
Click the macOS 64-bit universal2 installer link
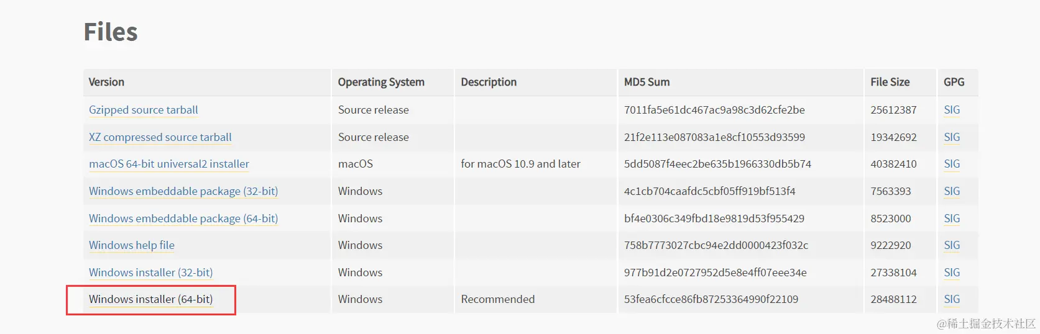click(168, 164)
